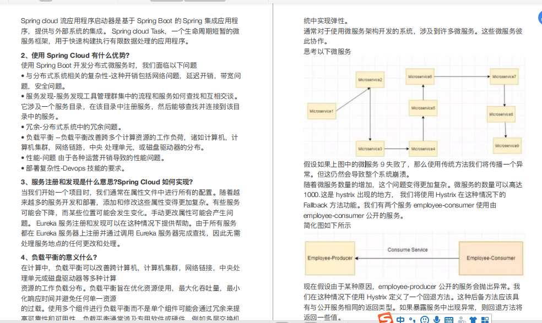Open Sogou user account icon

(x=461, y=320)
